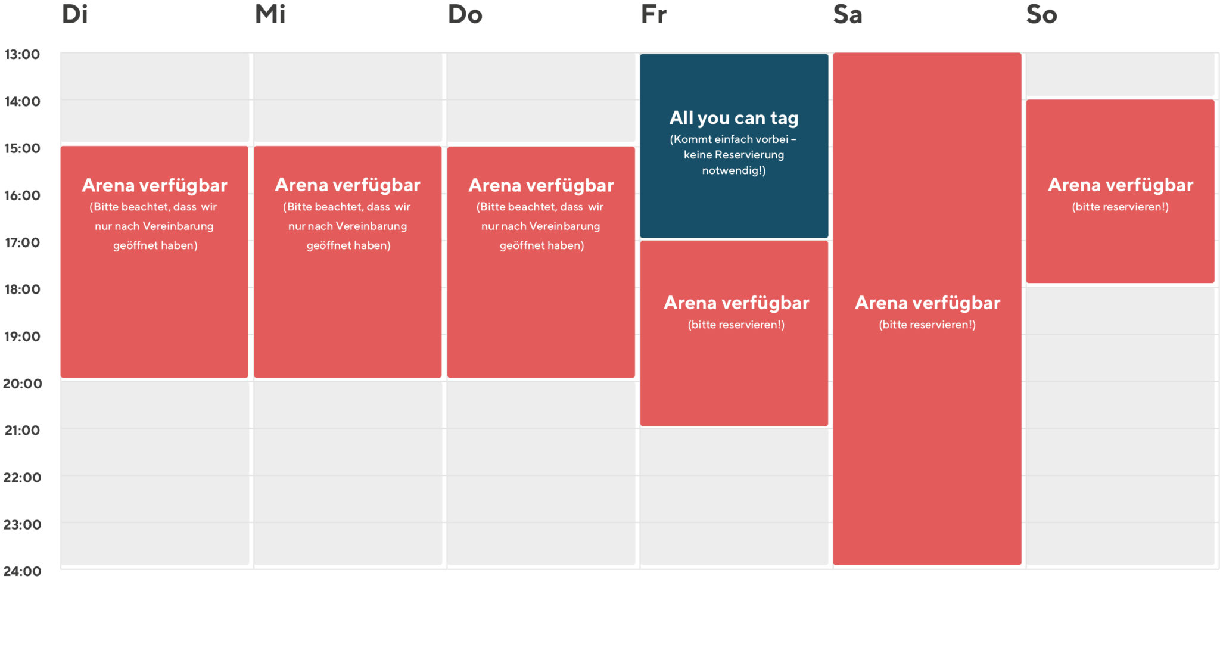The height and width of the screenshot is (660, 1220).
Task: Click the Di column header
Action: 75,14
